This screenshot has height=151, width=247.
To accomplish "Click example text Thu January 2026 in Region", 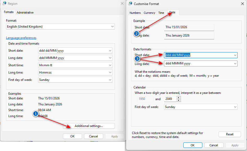I will point(50,104).
